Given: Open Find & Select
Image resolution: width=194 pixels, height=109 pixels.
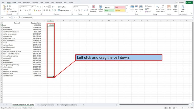Looking at the screenshot, I should [x=162, y=9].
